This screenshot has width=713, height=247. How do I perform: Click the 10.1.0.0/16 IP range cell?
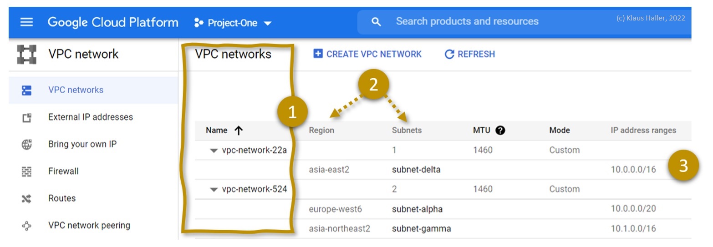click(x=633, y=228)
